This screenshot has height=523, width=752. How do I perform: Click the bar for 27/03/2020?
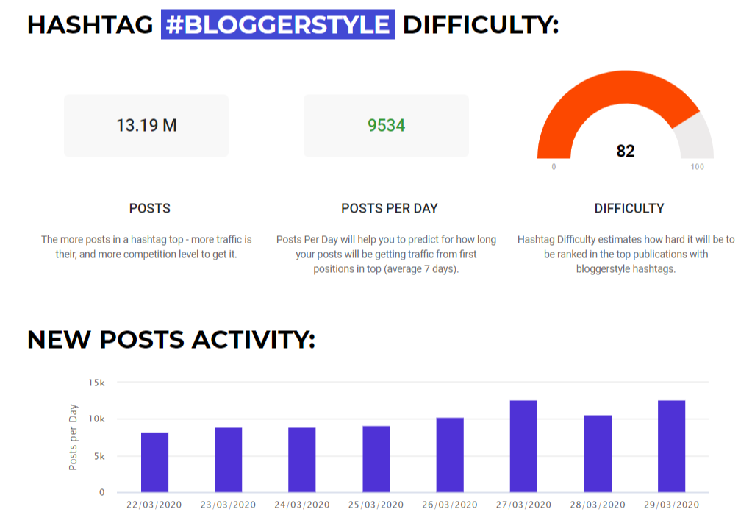coord(523,446)
